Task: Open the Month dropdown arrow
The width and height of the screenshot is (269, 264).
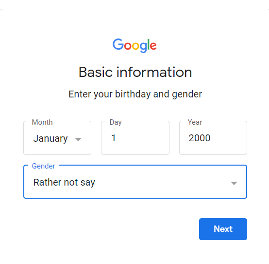Action: coord(78,139)
